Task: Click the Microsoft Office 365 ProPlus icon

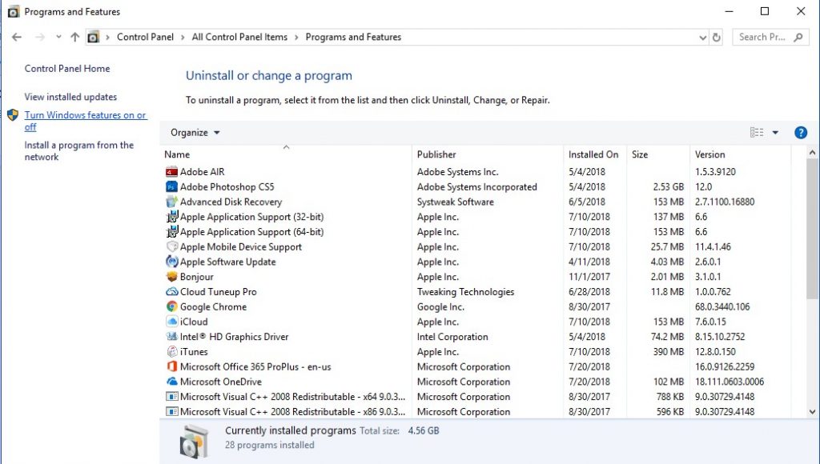Action: pos(171,366)
